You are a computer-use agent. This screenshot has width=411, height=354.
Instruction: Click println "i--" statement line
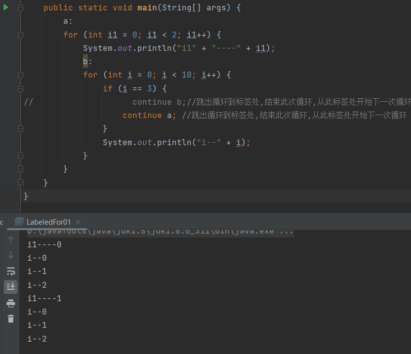(x=176, y=142)
